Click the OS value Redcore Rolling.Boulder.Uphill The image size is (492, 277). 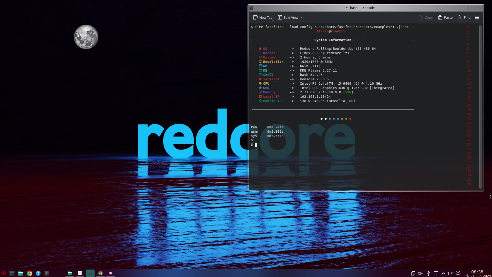(x=338, y=49)
